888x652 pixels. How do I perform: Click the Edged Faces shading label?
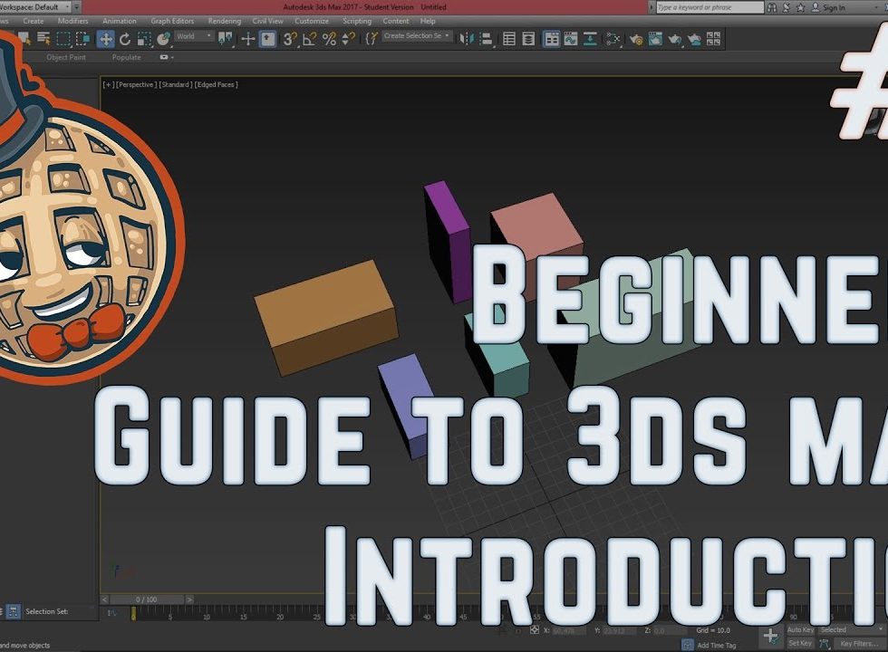click(216, 84)
